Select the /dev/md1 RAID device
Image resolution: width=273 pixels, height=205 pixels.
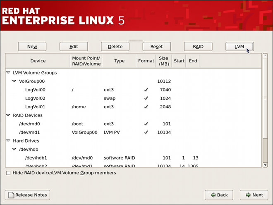(134, 132)
